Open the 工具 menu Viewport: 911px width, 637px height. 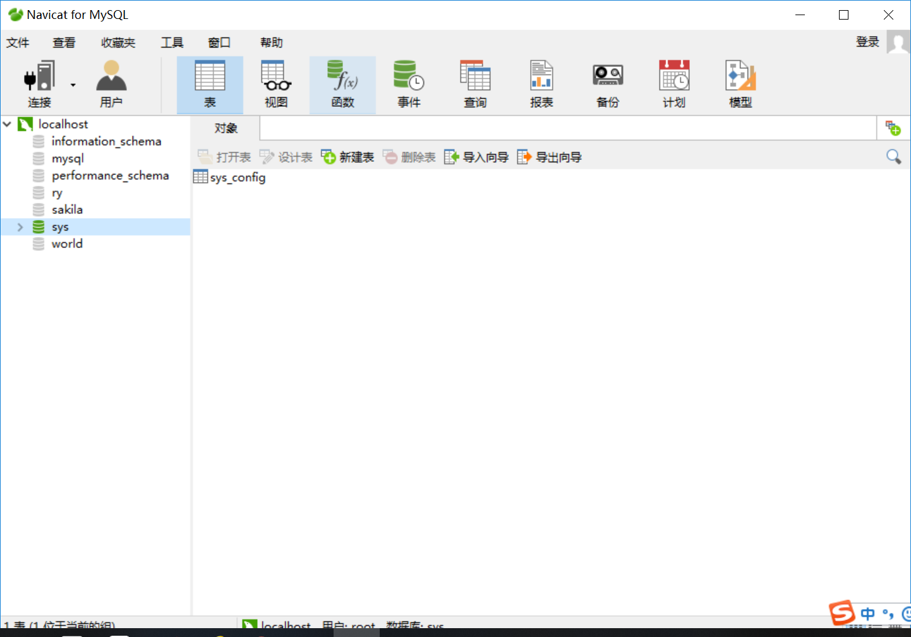coord(171,42)
